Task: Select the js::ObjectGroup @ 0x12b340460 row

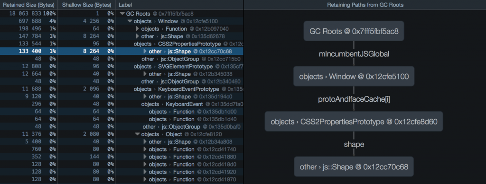Action: coord(122,81)
